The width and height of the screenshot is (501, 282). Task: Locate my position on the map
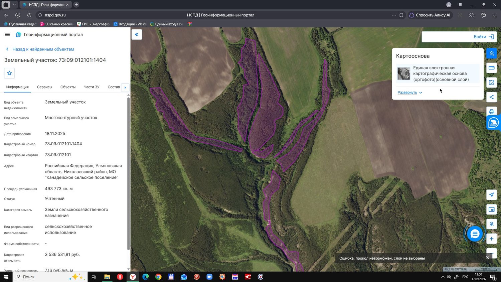(x=492, y=195)
